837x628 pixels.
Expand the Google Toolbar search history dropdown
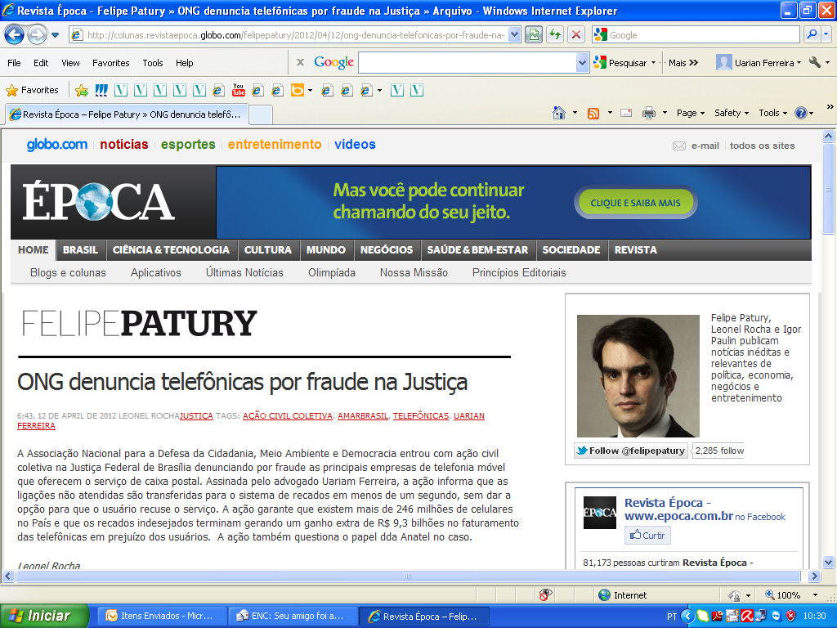coord(582,63)
